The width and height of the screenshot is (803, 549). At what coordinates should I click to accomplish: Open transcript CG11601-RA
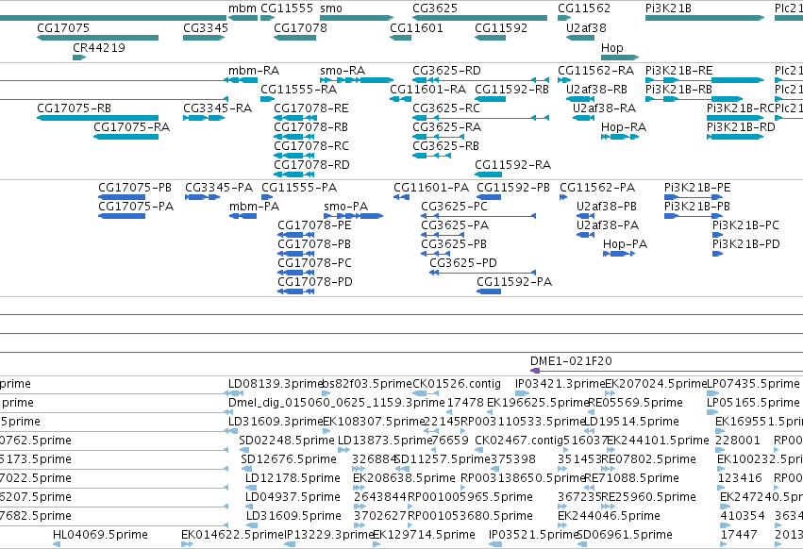pos(427,90)
